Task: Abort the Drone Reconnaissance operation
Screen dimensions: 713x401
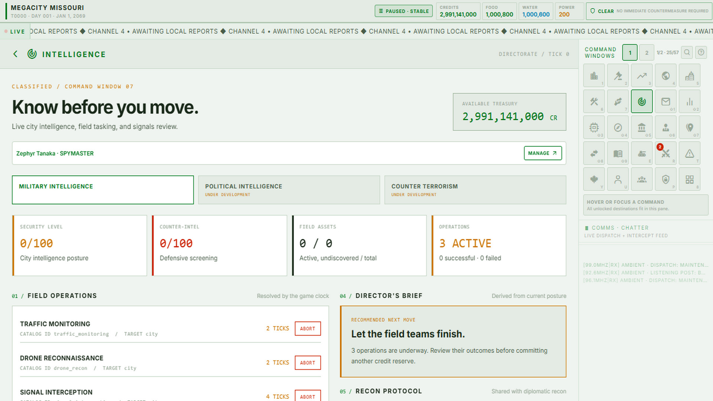Action: pyautogui.click(x=307, y=363)
